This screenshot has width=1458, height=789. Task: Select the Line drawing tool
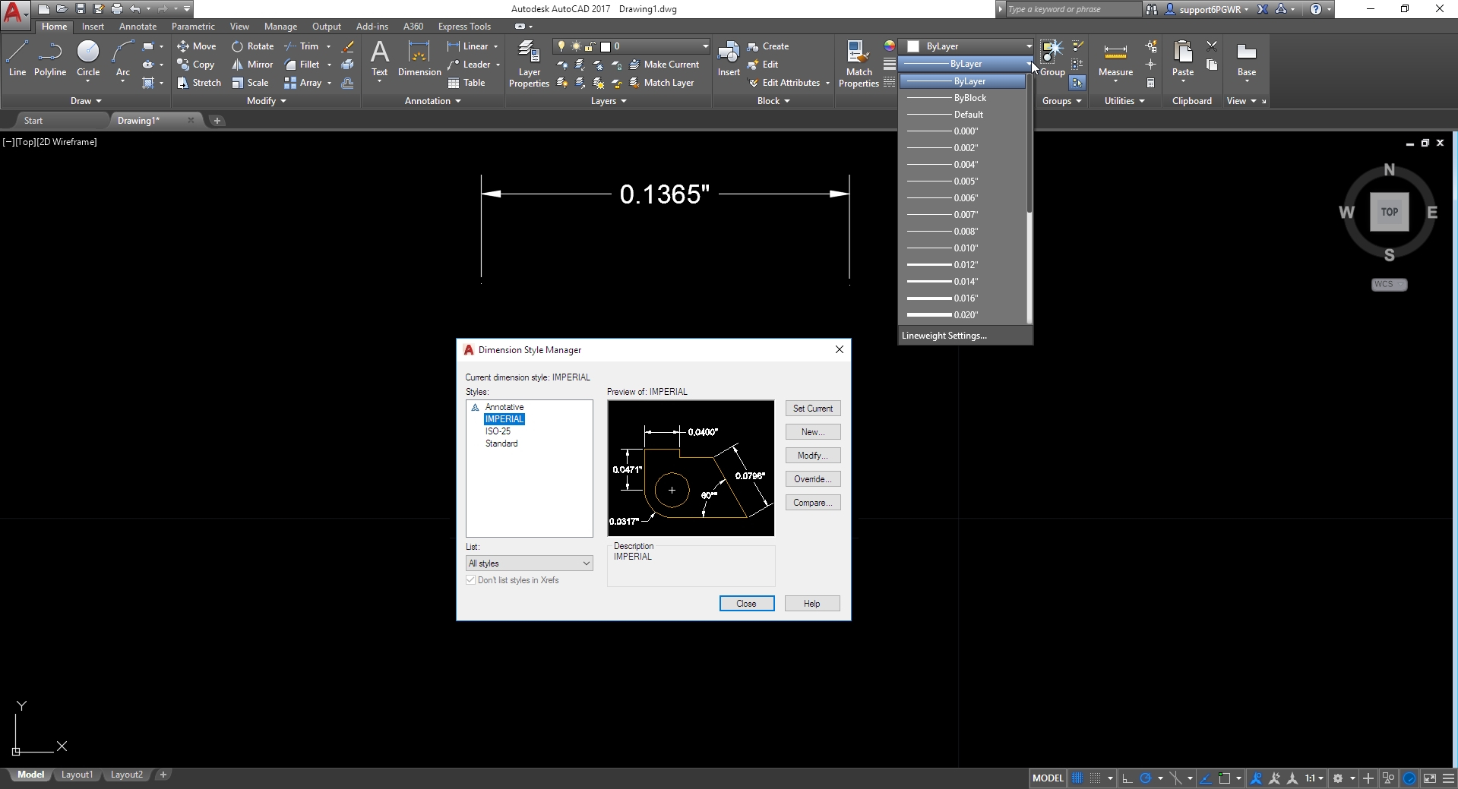click(x=17, y=58)
